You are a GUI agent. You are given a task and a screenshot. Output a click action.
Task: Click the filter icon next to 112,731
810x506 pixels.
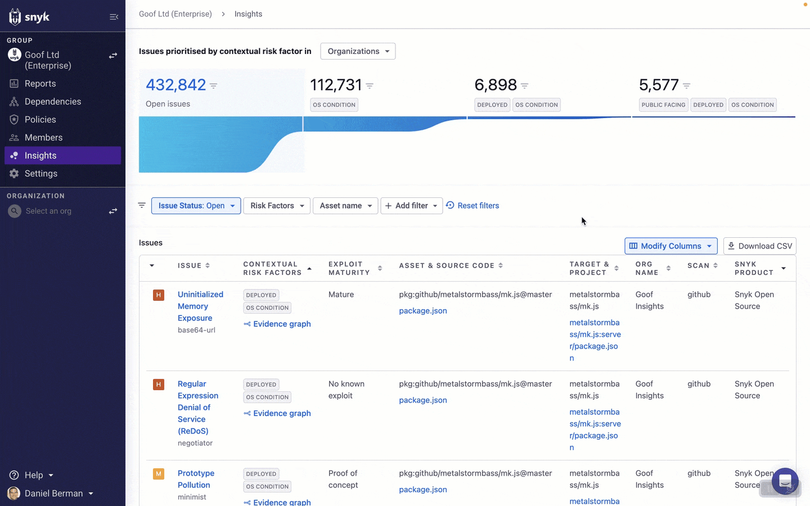click(x=370, y=86)
